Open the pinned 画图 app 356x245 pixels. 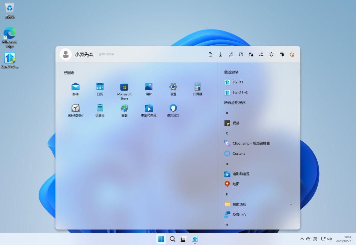(x=124, y=110)
